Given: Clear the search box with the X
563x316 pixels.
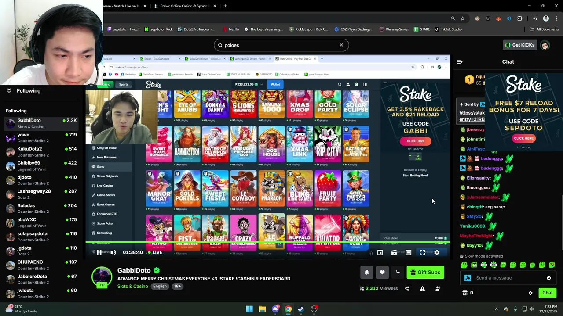Looking at the screenshot, I should click(x=341, y=45).
